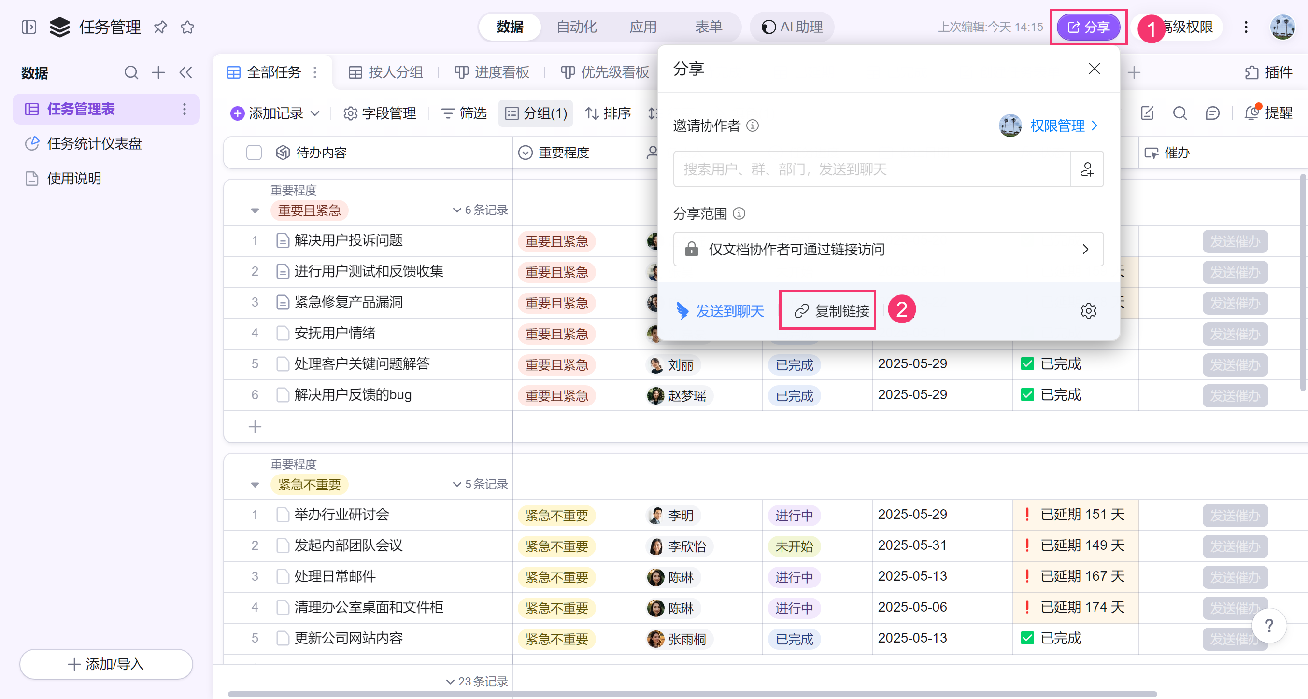
Task: Check the 举办行业研讨会 task checkbox
Action: pyautogui.click(x=282, y=515)
